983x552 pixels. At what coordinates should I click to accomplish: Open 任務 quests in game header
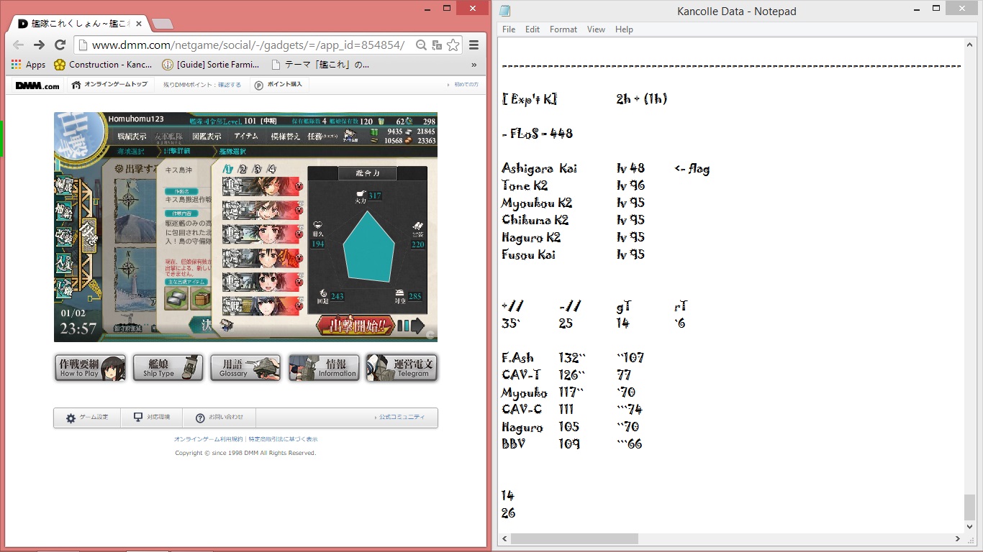click(x=321, y=136)
